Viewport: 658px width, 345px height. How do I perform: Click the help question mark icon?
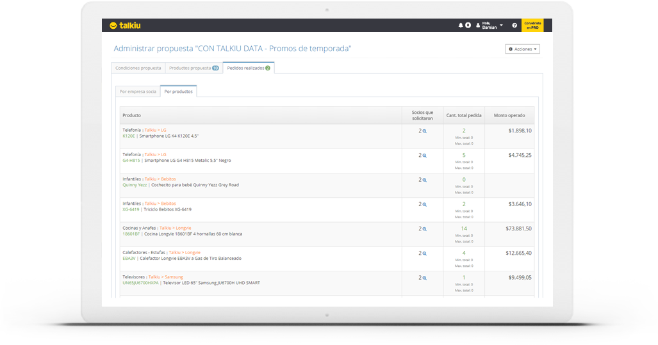514,26
